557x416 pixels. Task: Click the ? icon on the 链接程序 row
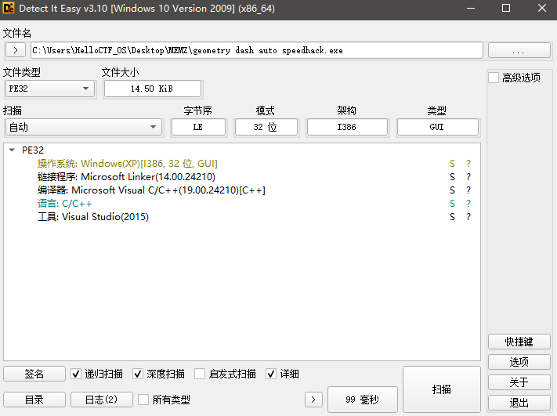click(468, 177)
